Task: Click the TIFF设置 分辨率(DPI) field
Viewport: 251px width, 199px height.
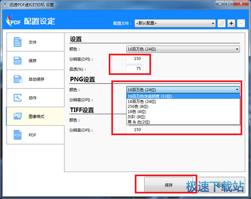Action: [134, 129]
